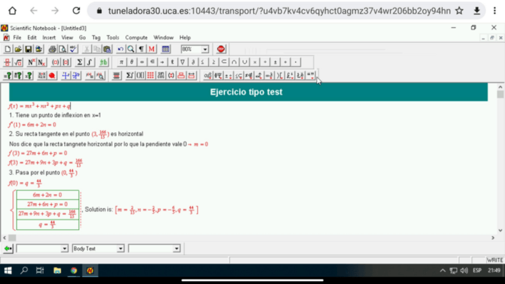
Task: Expand the empty item tag dropdown on the left
Action: tap(64, 249)
